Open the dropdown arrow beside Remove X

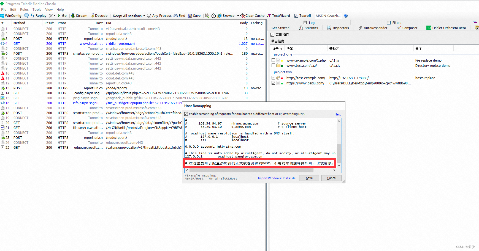(54, 16)
